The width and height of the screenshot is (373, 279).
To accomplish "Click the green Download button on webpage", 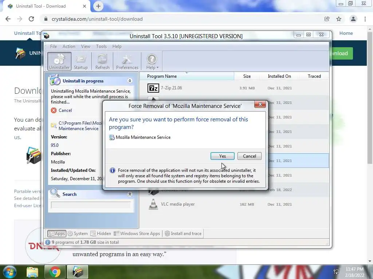I will 341,53.
